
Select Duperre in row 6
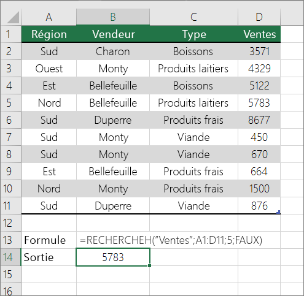(113, 120)
